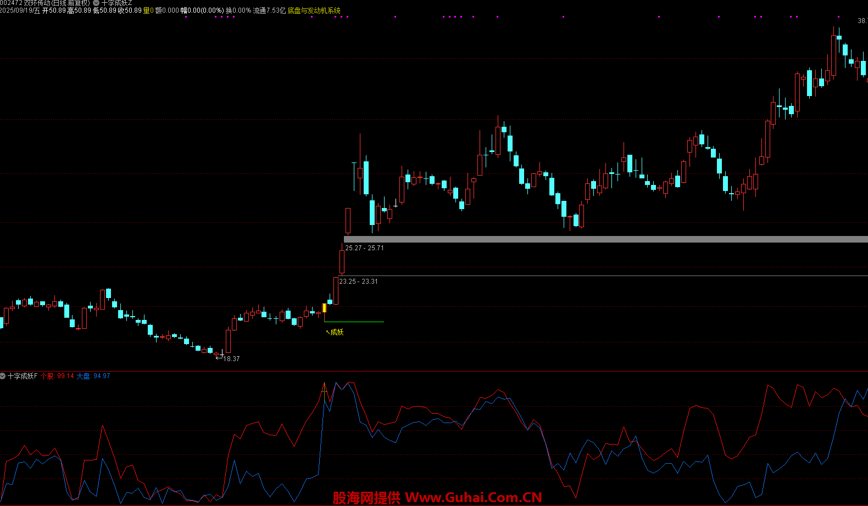Click the yellow signal candlestick

(324, 308)
